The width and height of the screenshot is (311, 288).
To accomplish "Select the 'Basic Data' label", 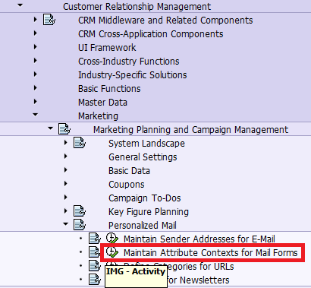I will click(129, 171).
